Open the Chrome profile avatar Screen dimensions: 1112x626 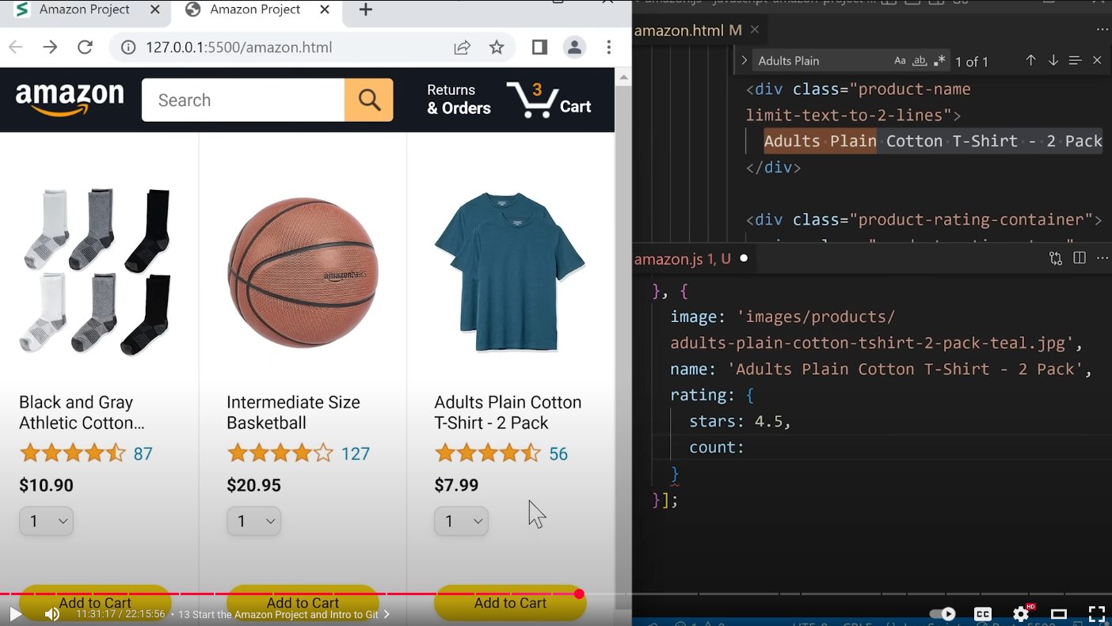coord(574,47)
